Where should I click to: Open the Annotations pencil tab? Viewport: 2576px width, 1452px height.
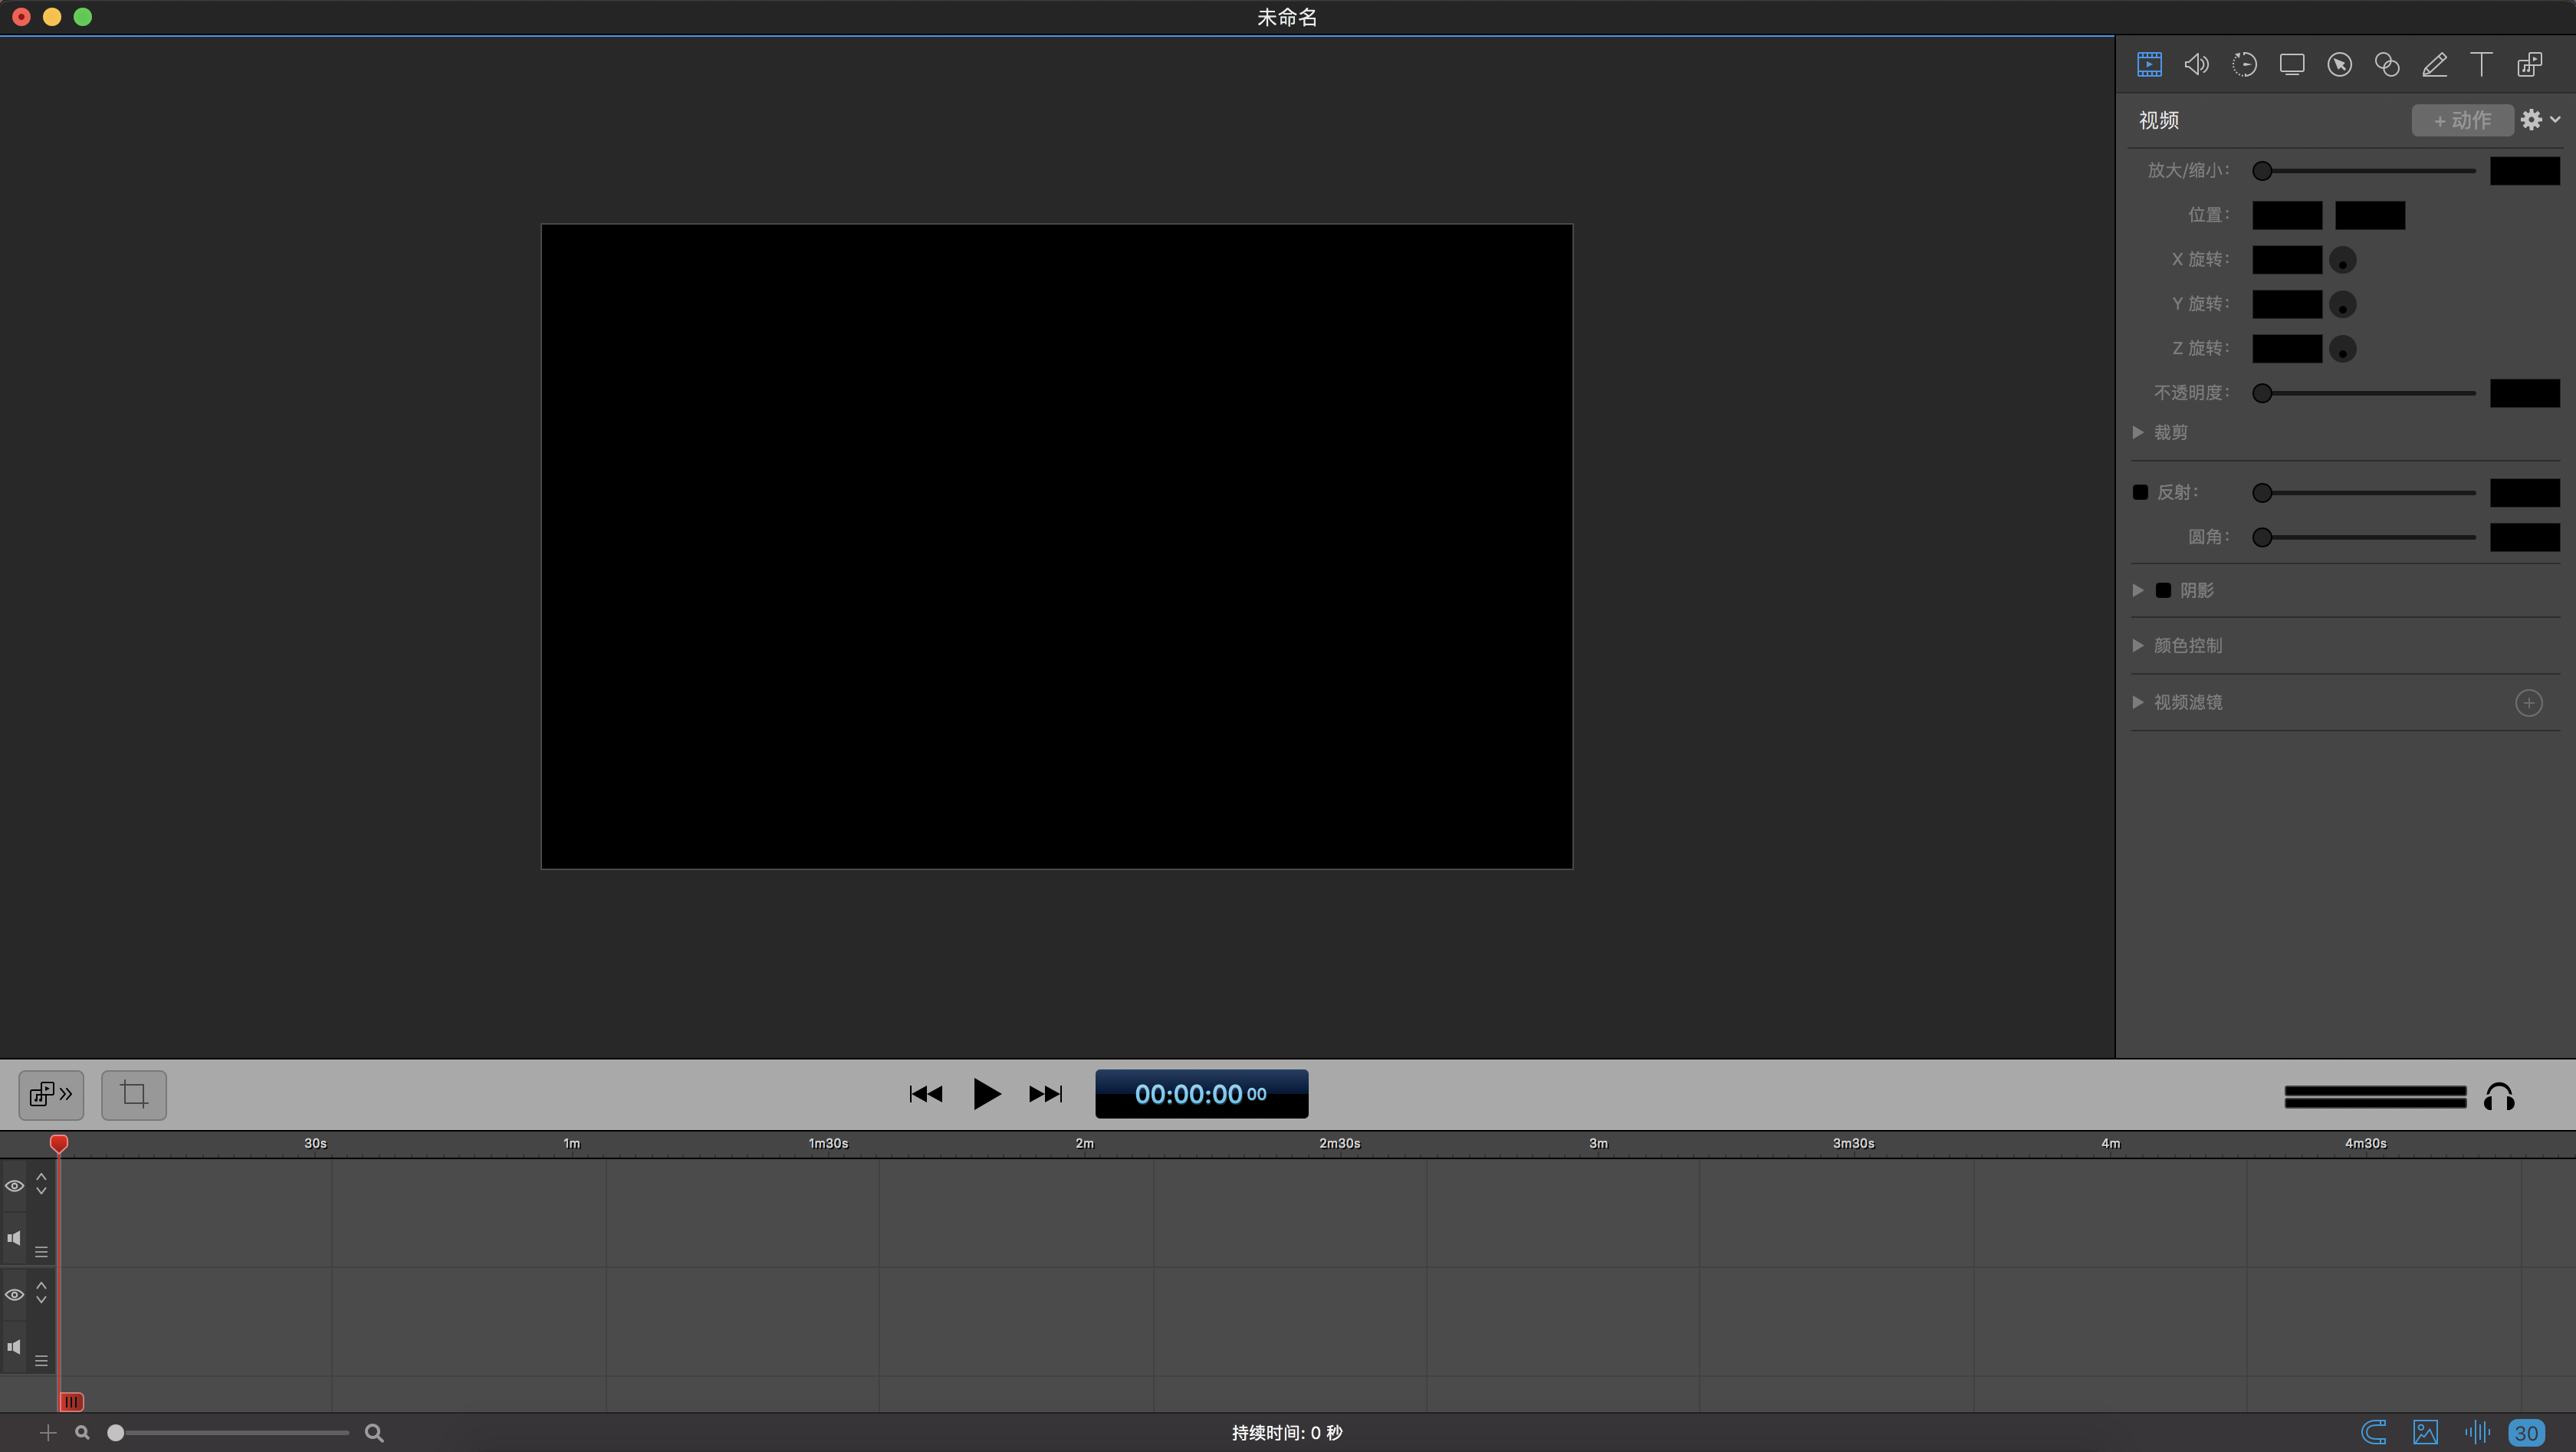pyautogui.click(x=2435, y=65)
